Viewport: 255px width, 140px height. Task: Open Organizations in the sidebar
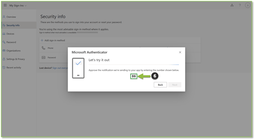(13, 51)
